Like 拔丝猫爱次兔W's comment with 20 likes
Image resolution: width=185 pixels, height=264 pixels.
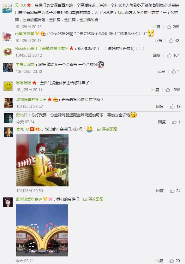click(171, 261)
